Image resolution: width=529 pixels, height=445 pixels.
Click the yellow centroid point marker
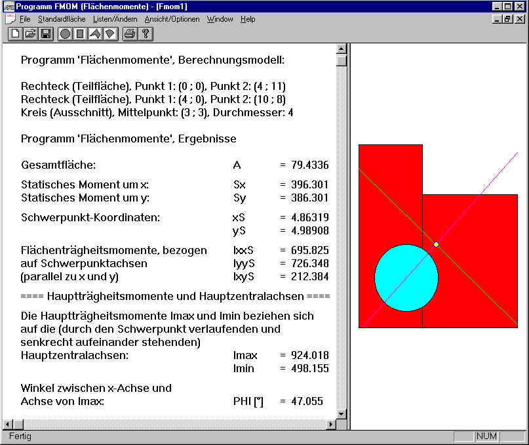pos(437,244)
